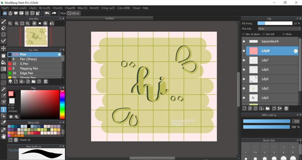Viewport: 302px width, 160px height.
Task: Delete layer with trash icon in layer panel
Action: 286,108
